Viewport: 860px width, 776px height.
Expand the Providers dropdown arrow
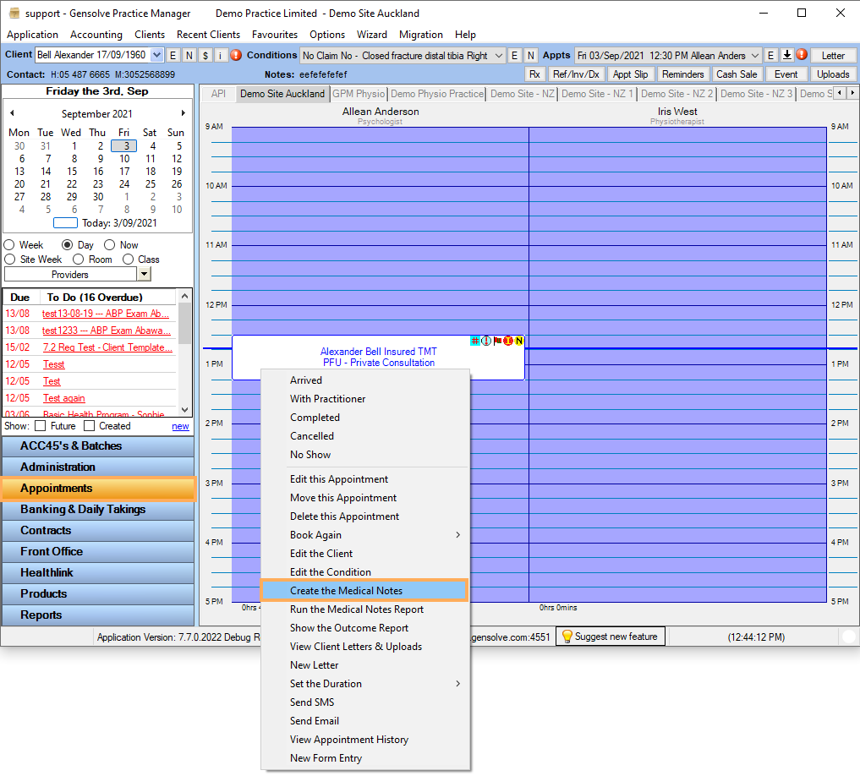[144, 274]
